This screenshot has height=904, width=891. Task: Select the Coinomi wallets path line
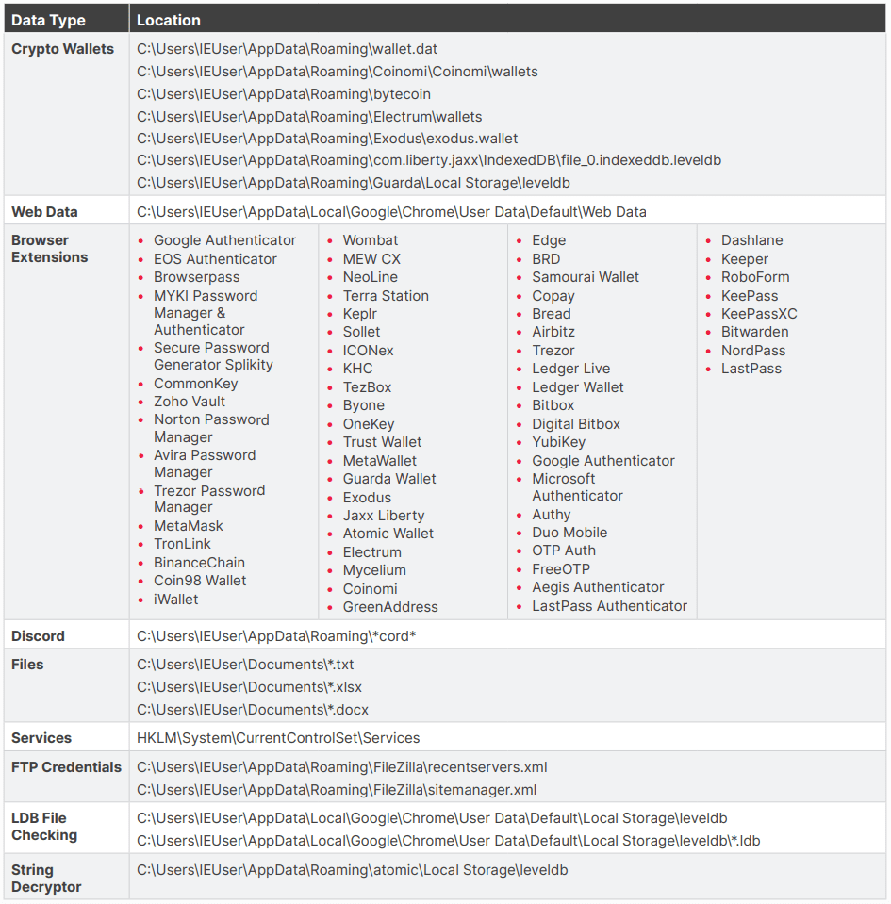point(337,72)
